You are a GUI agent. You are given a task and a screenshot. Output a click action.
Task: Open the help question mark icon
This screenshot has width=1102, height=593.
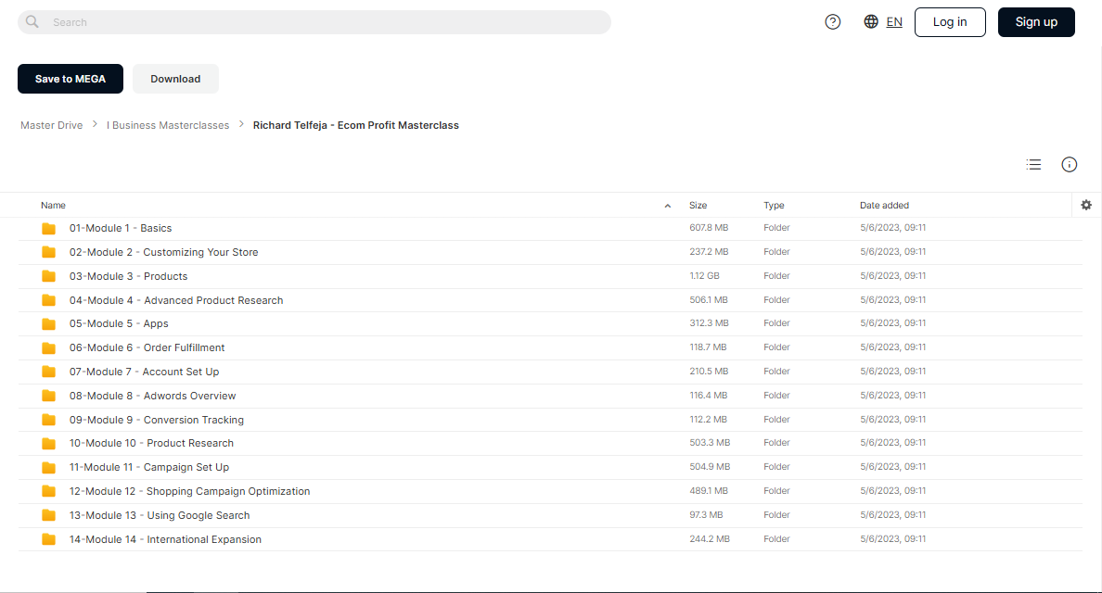point(833,21)
